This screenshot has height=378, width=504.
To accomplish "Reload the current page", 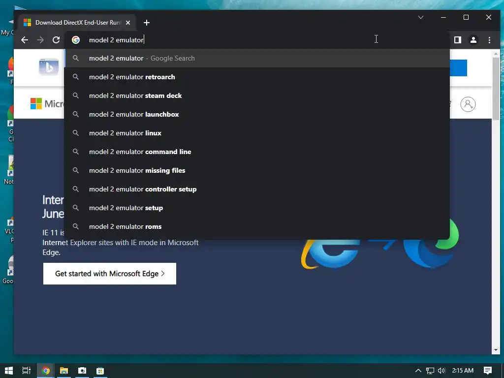I will tap(56, 40).
